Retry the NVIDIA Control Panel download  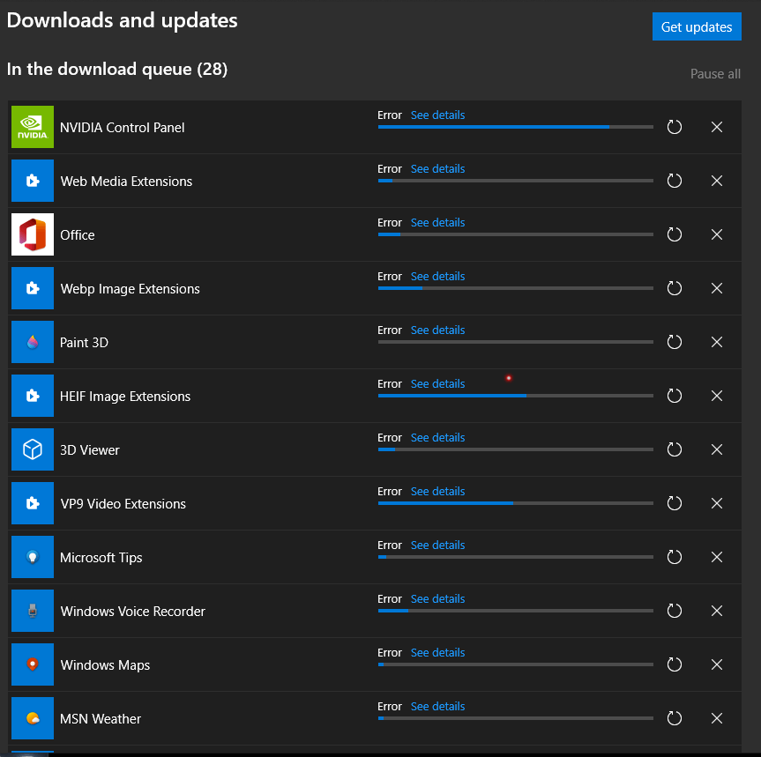[675, 127]
